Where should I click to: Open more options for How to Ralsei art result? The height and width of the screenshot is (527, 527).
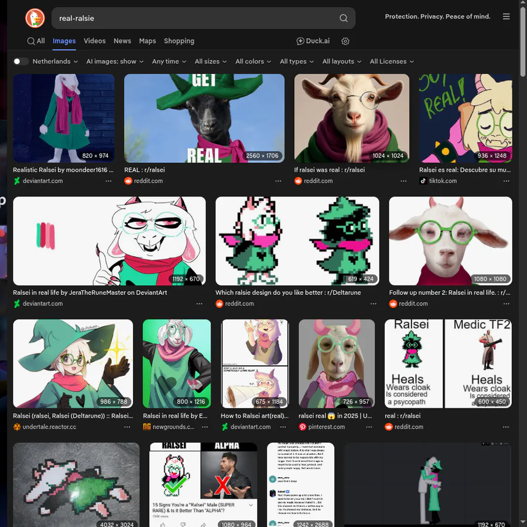283,427
